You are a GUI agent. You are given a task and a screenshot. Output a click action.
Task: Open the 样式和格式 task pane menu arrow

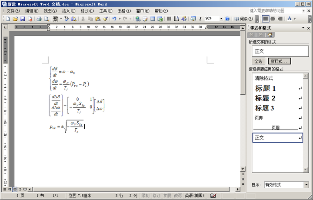point(303,28)
